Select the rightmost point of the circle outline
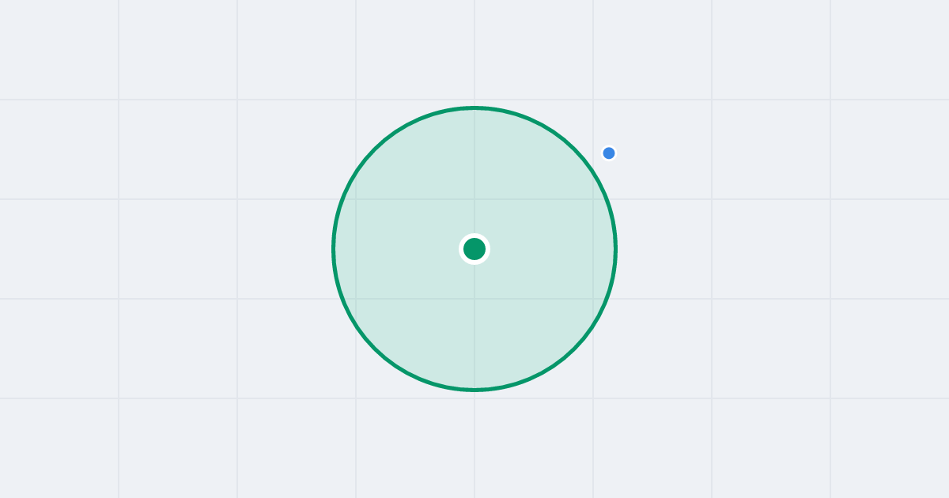This screenshot has height=498, width=949. point(615,249)
